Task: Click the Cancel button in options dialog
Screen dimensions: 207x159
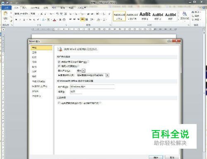Action: [172, 157]
